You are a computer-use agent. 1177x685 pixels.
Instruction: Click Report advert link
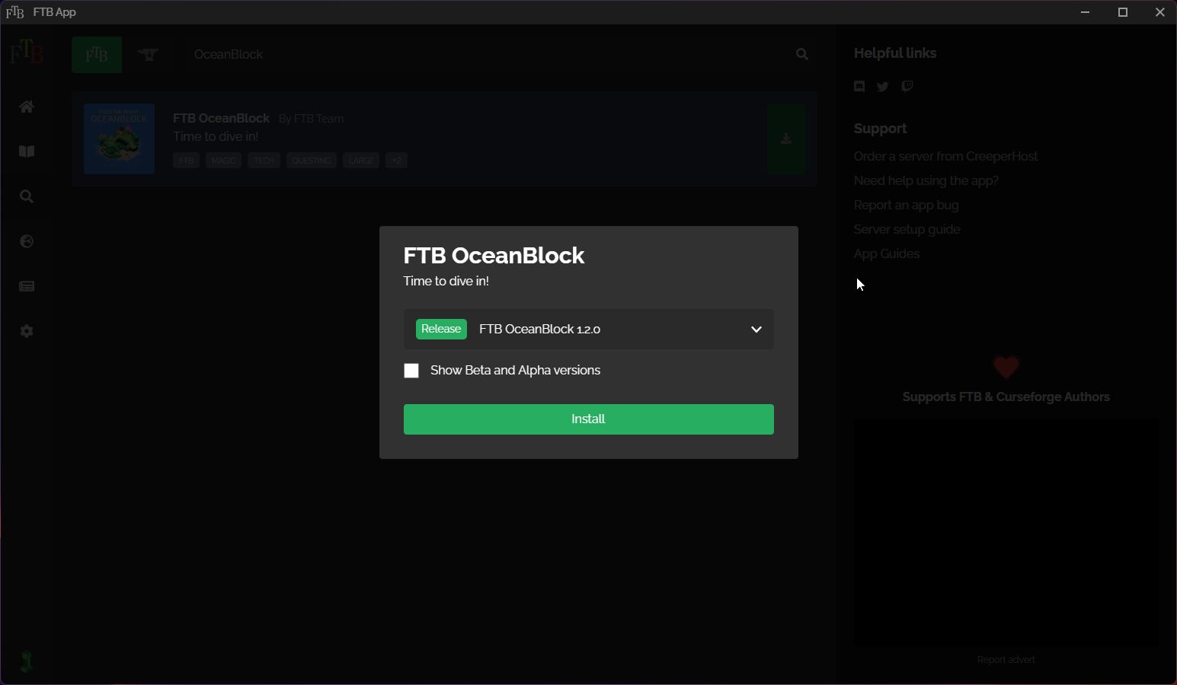pyautogui.click(x=1006, y=660)
